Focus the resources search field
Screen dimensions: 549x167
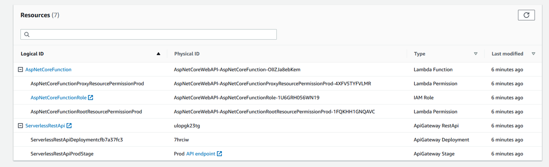click(x=149, y=34)
